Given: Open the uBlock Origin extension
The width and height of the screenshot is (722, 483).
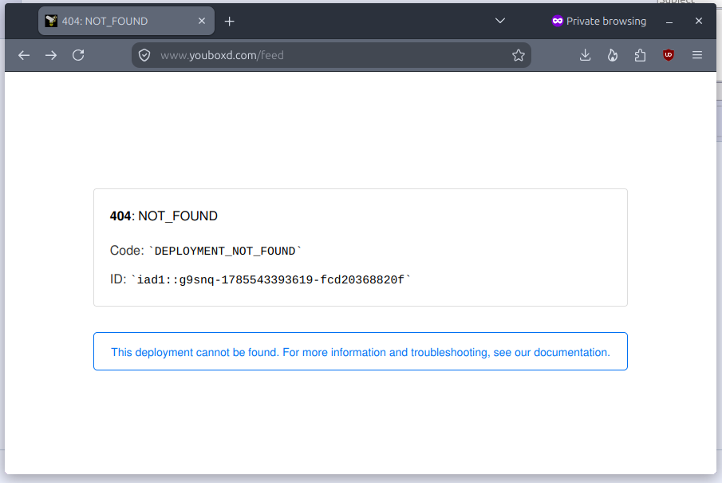Looking at the screenshot, I should (x=668, y=55).
